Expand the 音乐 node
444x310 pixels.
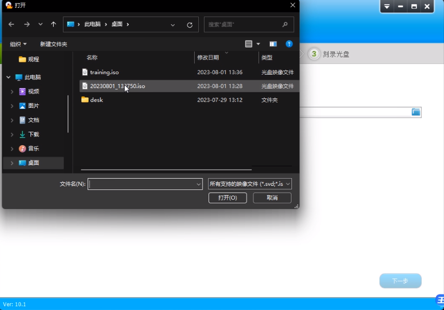coord(12,149)
